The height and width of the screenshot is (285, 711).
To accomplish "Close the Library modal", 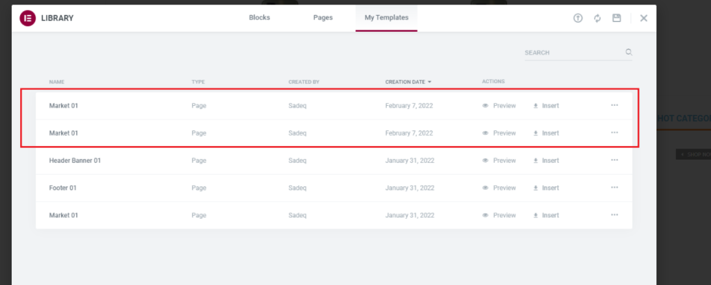I will (643, 18).
